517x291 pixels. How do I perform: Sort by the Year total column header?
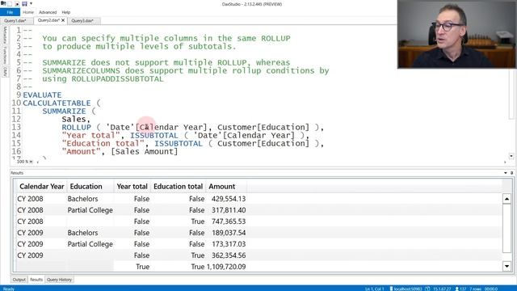click(132, 187)
